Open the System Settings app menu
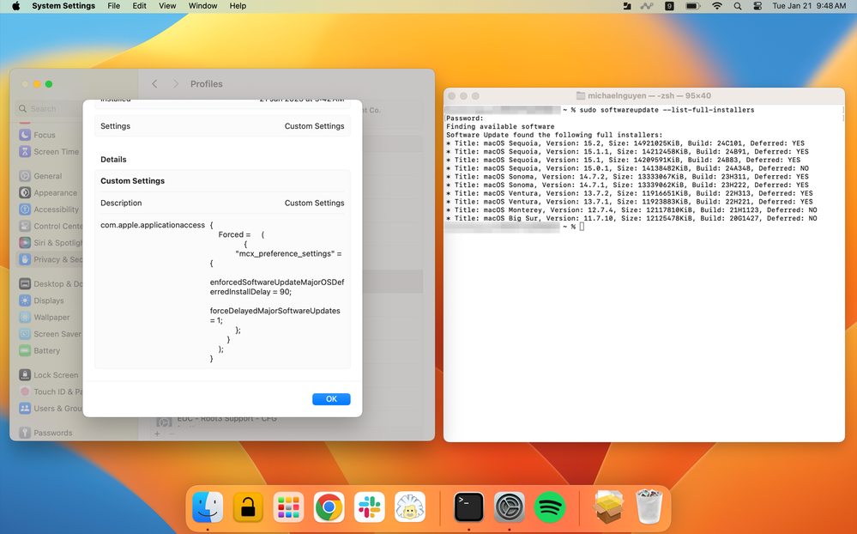857x534 pixels. click(63, 6)
